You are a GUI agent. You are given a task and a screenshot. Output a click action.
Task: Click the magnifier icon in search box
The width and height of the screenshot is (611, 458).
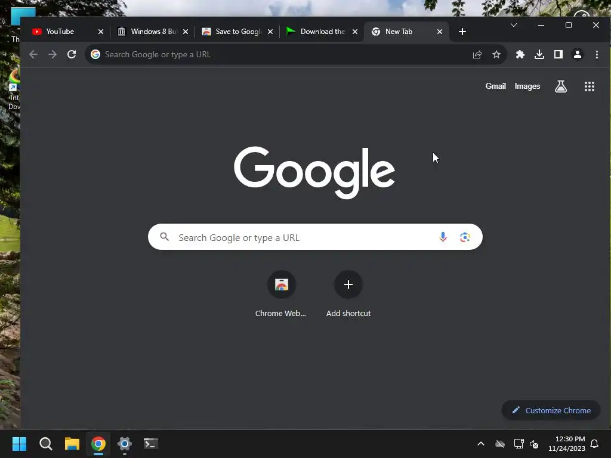coord(165,237)
